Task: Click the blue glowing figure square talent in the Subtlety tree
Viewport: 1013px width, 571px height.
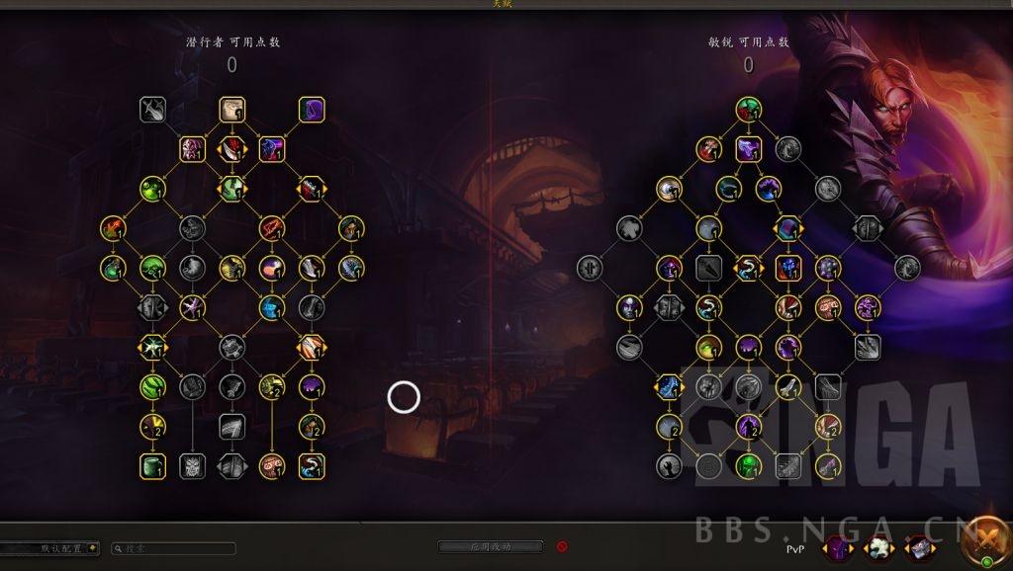Action: (788, 269)
